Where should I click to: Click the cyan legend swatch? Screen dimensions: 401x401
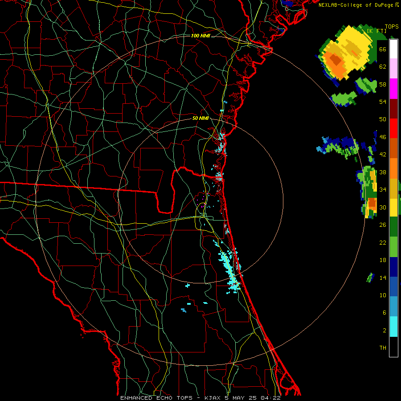point(393,327)
